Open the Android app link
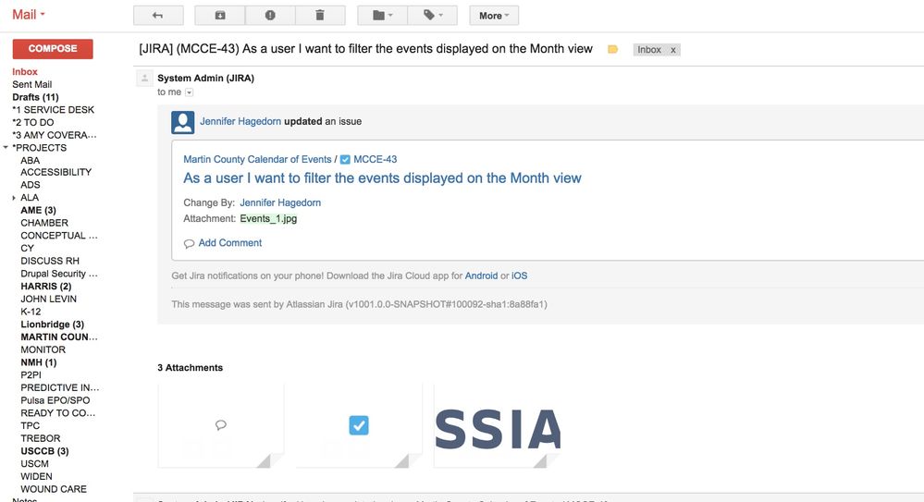Image resolution: width=924 pixels, height=502 pixels. coord(482,275)
